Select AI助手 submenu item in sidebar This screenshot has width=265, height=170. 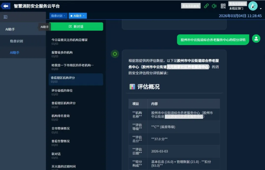point(15,53)
